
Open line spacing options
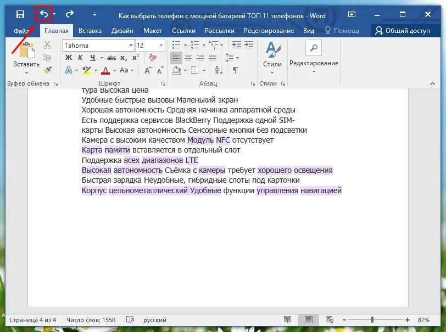(232, 58)
